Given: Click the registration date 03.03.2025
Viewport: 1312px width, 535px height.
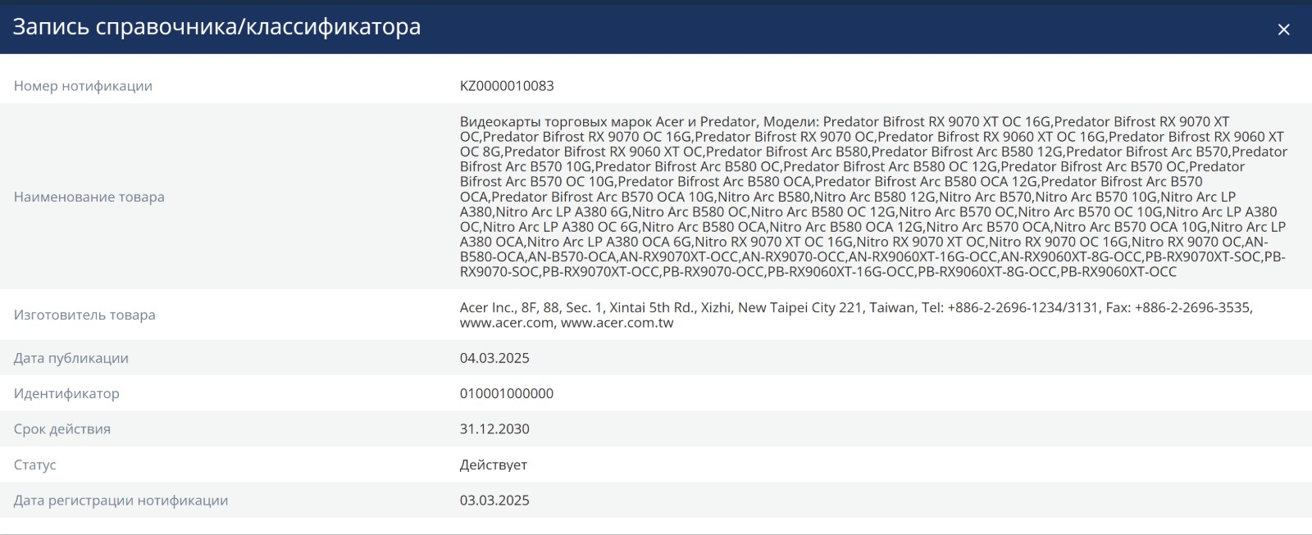Looking at the screenshot, I should pos(494,500).
